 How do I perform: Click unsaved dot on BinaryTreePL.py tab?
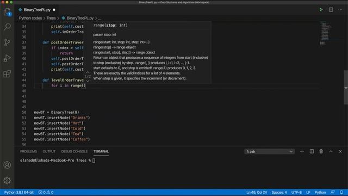point(54,10)
